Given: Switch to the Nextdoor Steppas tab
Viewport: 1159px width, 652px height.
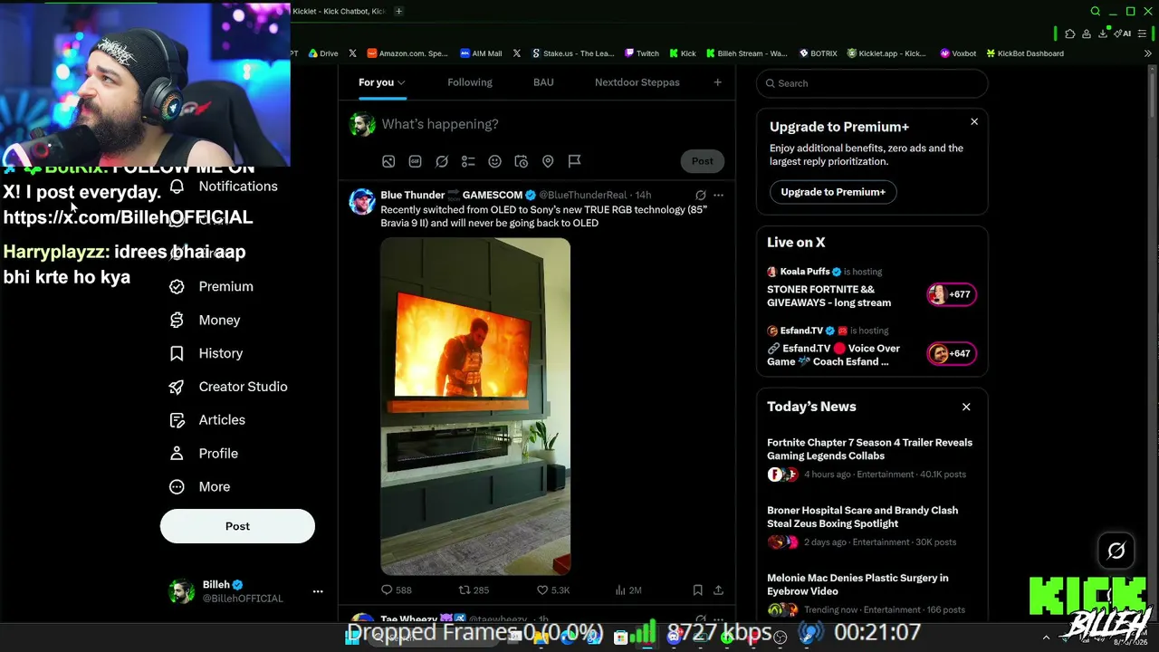Looking at the screenshot, I should point(637,82).
